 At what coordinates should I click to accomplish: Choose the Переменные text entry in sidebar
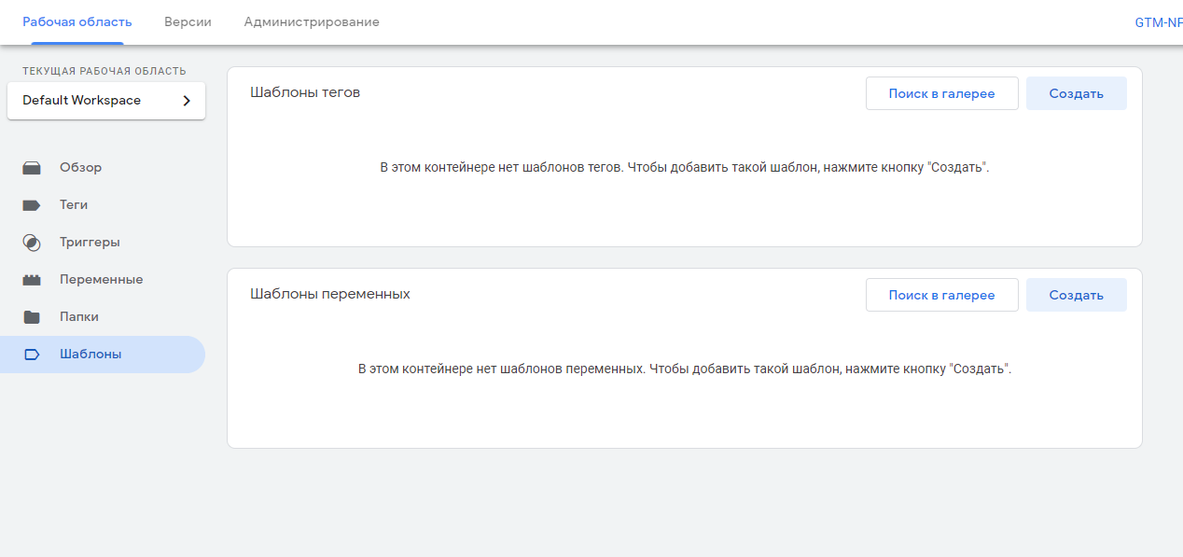(101, 280)
